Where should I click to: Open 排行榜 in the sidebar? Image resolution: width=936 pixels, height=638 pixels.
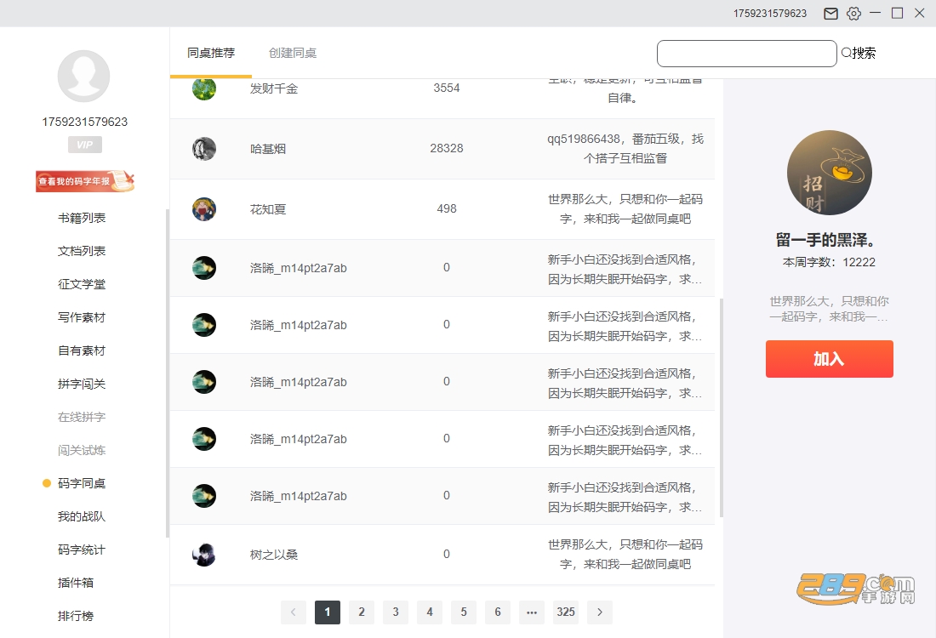point(76,616)
